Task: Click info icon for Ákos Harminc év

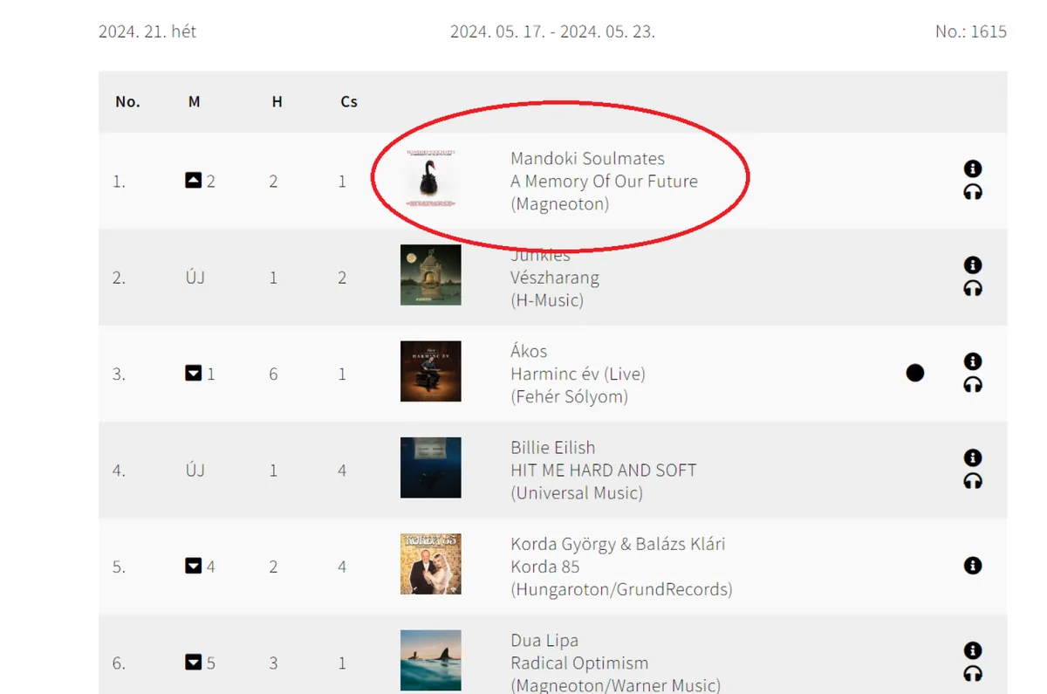Action: click(973, 361)
